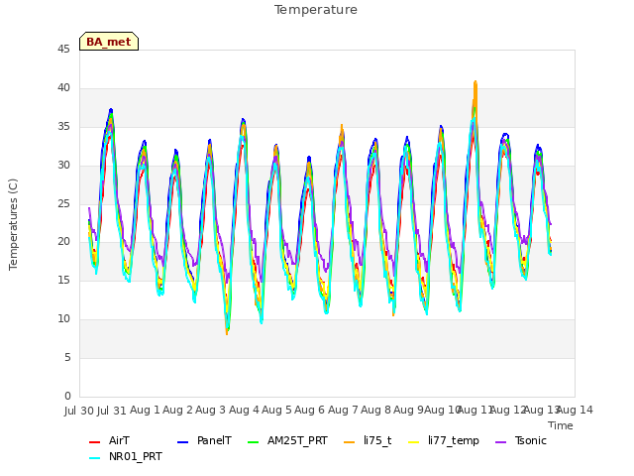
Task: Click the Aug 5 x-axis tick label
Action: click(x=276, y=410)
